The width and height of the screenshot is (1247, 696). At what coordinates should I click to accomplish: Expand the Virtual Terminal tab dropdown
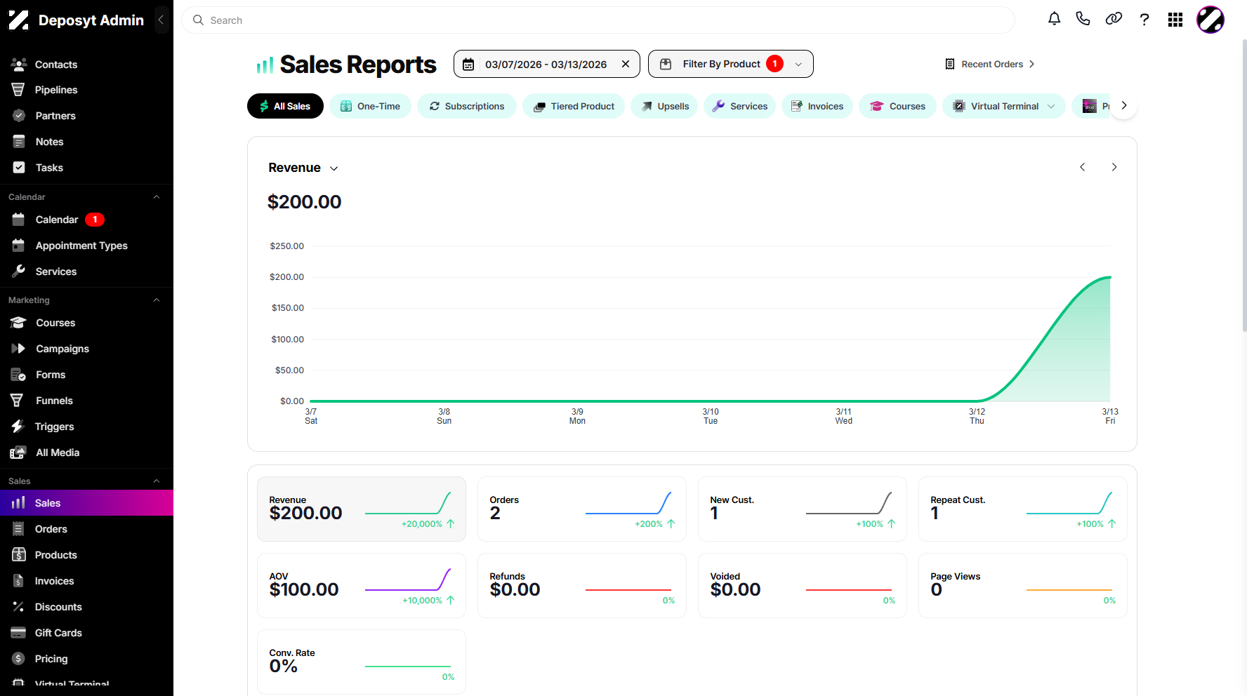[x=1051, y=106]
